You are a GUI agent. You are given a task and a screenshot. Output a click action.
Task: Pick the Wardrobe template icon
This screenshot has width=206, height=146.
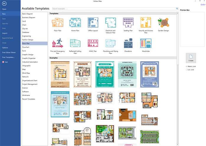[x=146, y=43]
